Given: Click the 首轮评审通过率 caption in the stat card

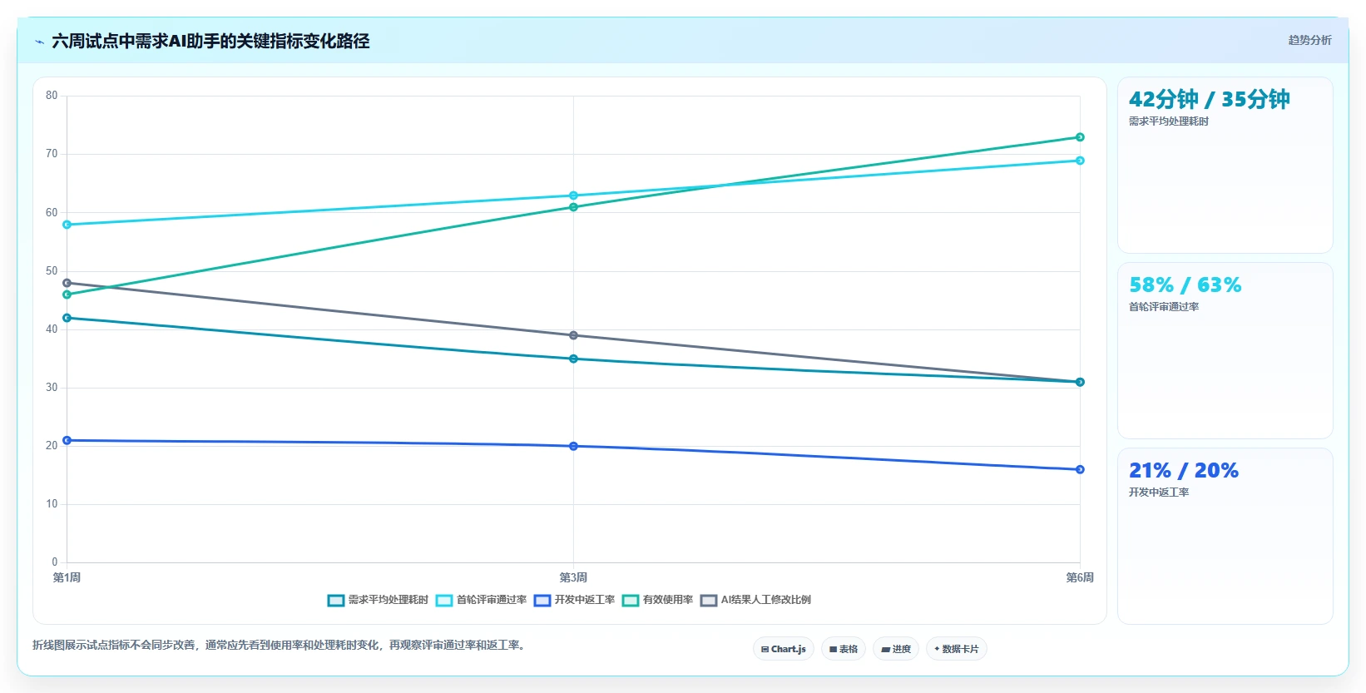Looking at the screenshot, I should click(x=1163, y=307).
